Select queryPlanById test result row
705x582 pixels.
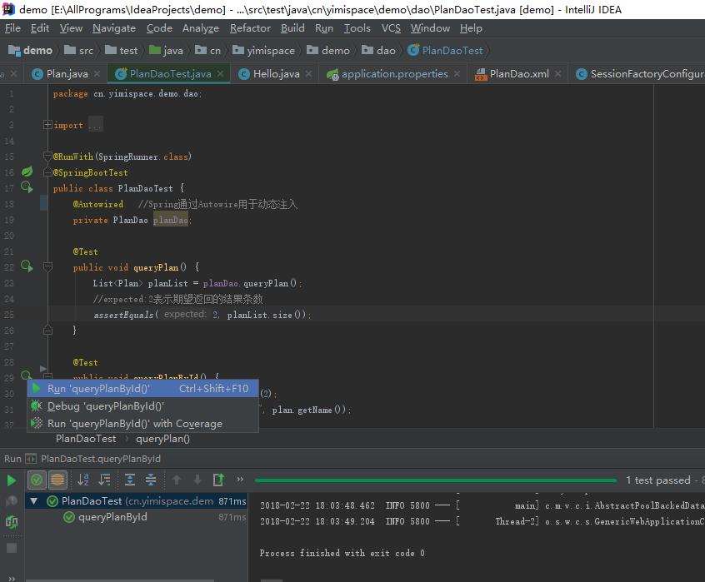(x=135, y=517)
